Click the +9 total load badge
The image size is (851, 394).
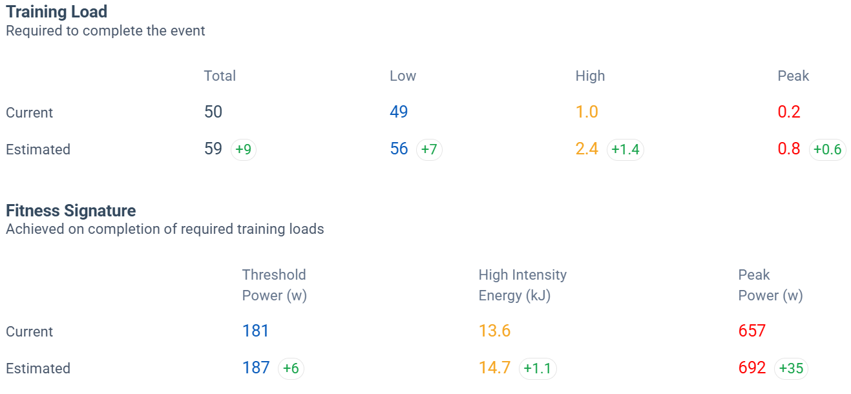click(244, 150)
